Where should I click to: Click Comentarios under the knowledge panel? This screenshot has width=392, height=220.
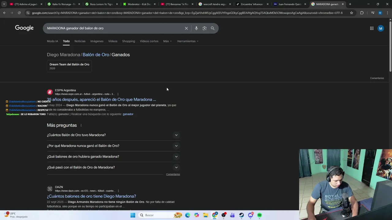(377, 78)
